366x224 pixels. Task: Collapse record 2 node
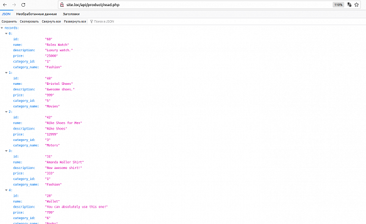point(6,112)
